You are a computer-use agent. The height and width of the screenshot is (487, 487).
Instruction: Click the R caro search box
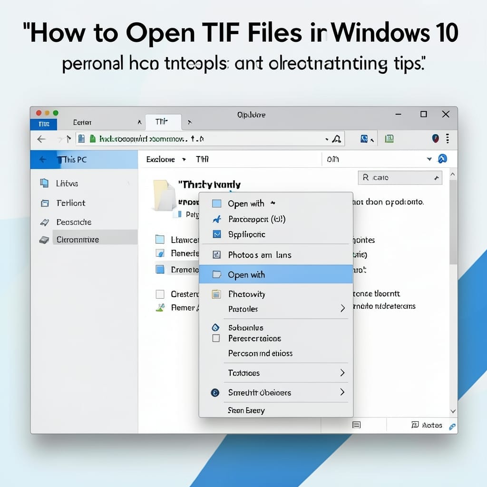click(x=399, y=178)
